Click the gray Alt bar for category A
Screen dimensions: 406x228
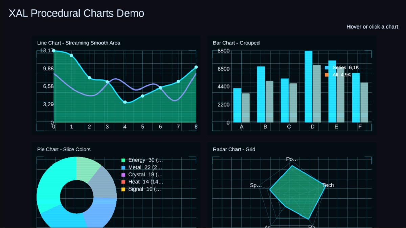246,108
